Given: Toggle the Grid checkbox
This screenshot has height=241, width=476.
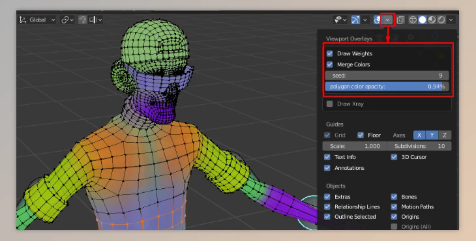Looking at the screenshot, I should point(327,135).
